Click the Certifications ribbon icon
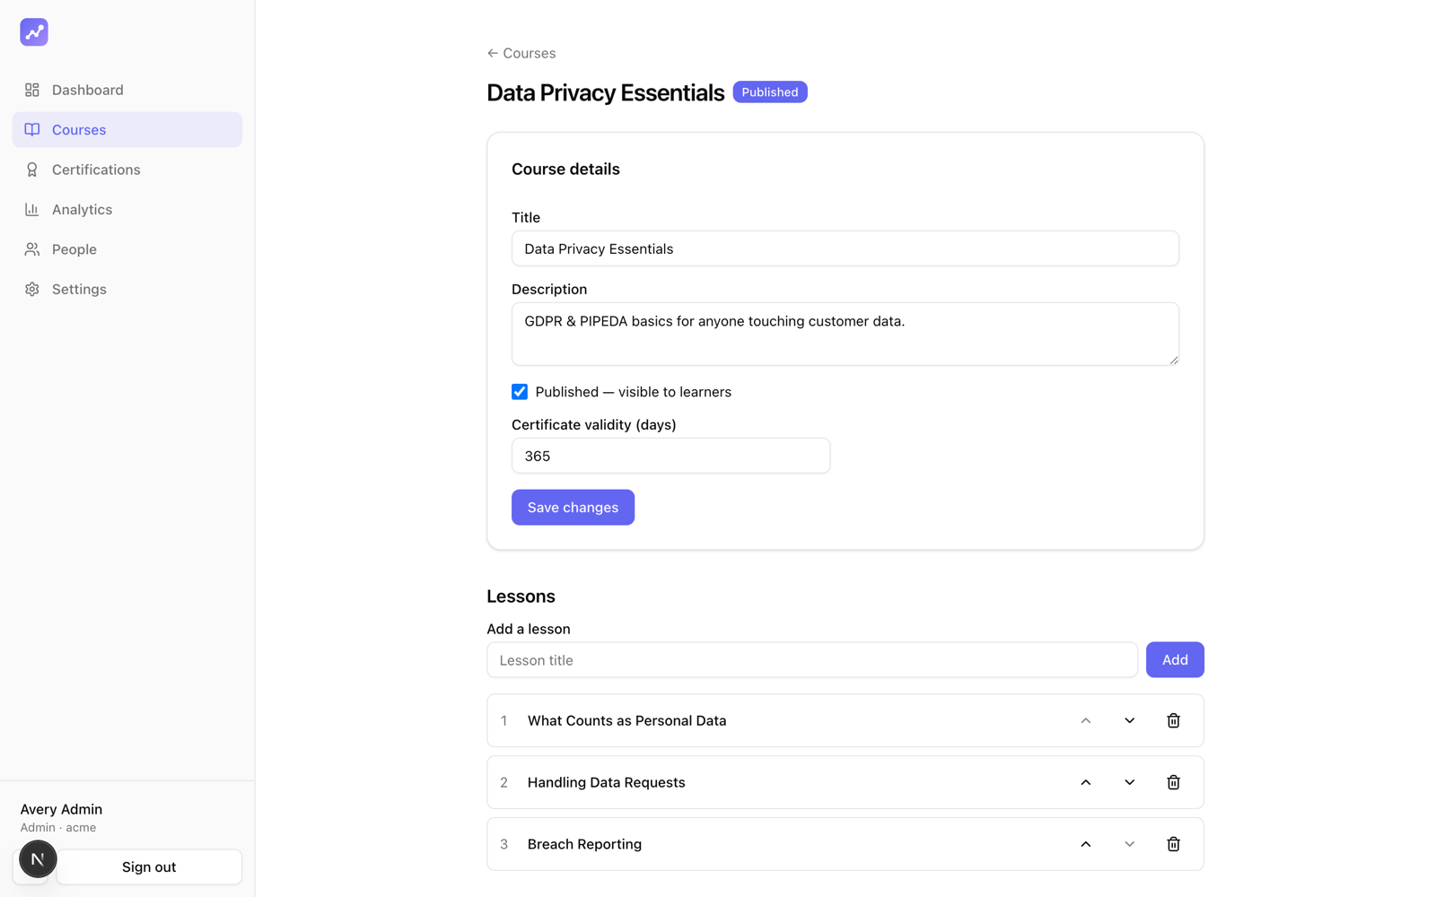The image size is (1436, 897). coord(32,170)
